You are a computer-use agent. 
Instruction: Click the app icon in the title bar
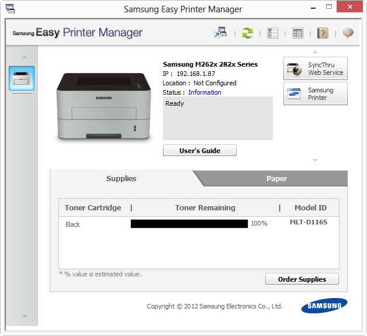pyautogui.click(x=11, y=9)
